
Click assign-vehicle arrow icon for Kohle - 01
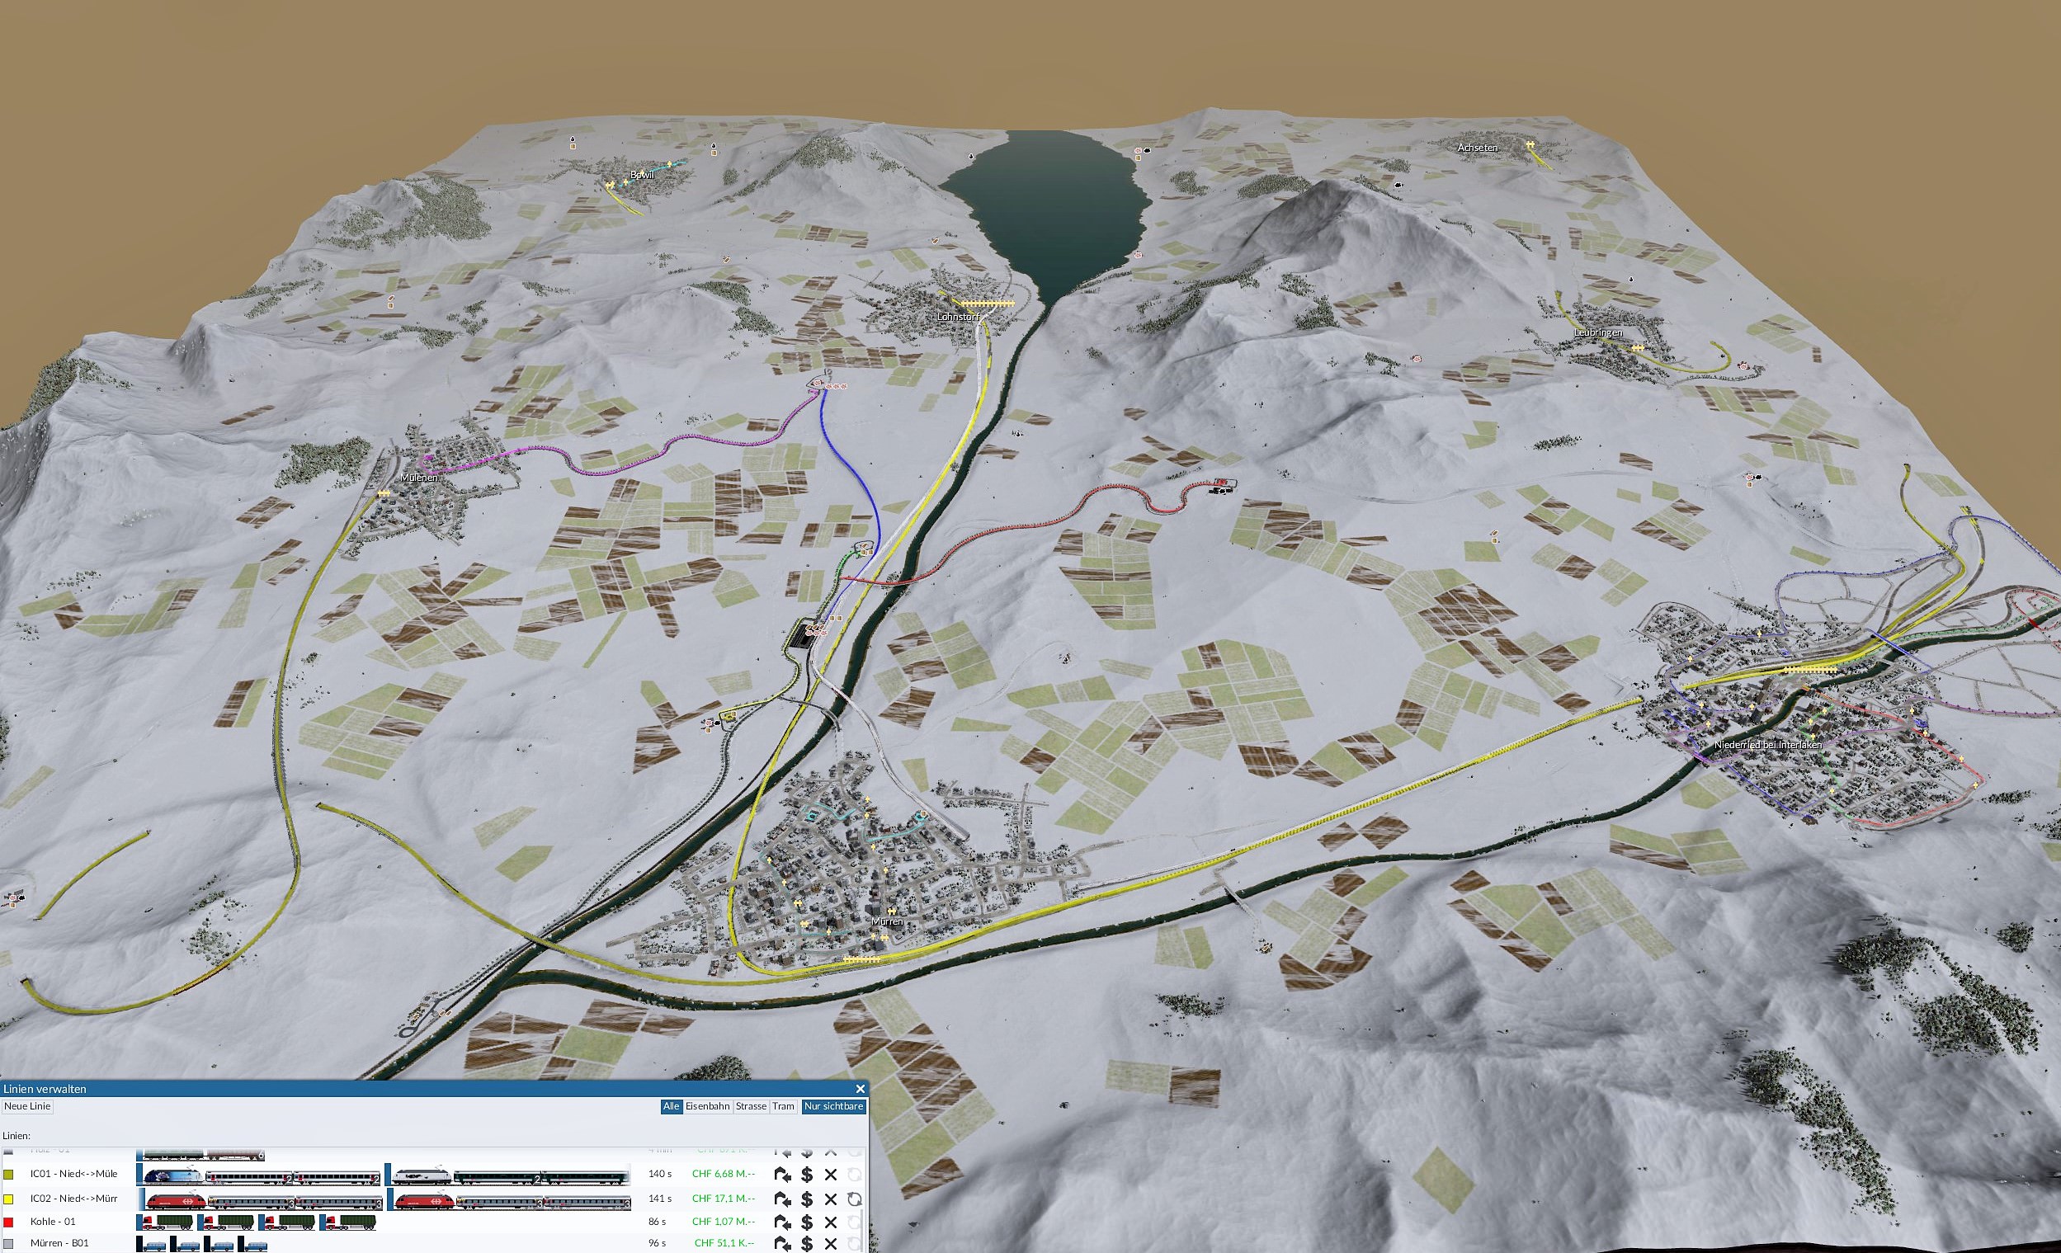(783, 1222)
